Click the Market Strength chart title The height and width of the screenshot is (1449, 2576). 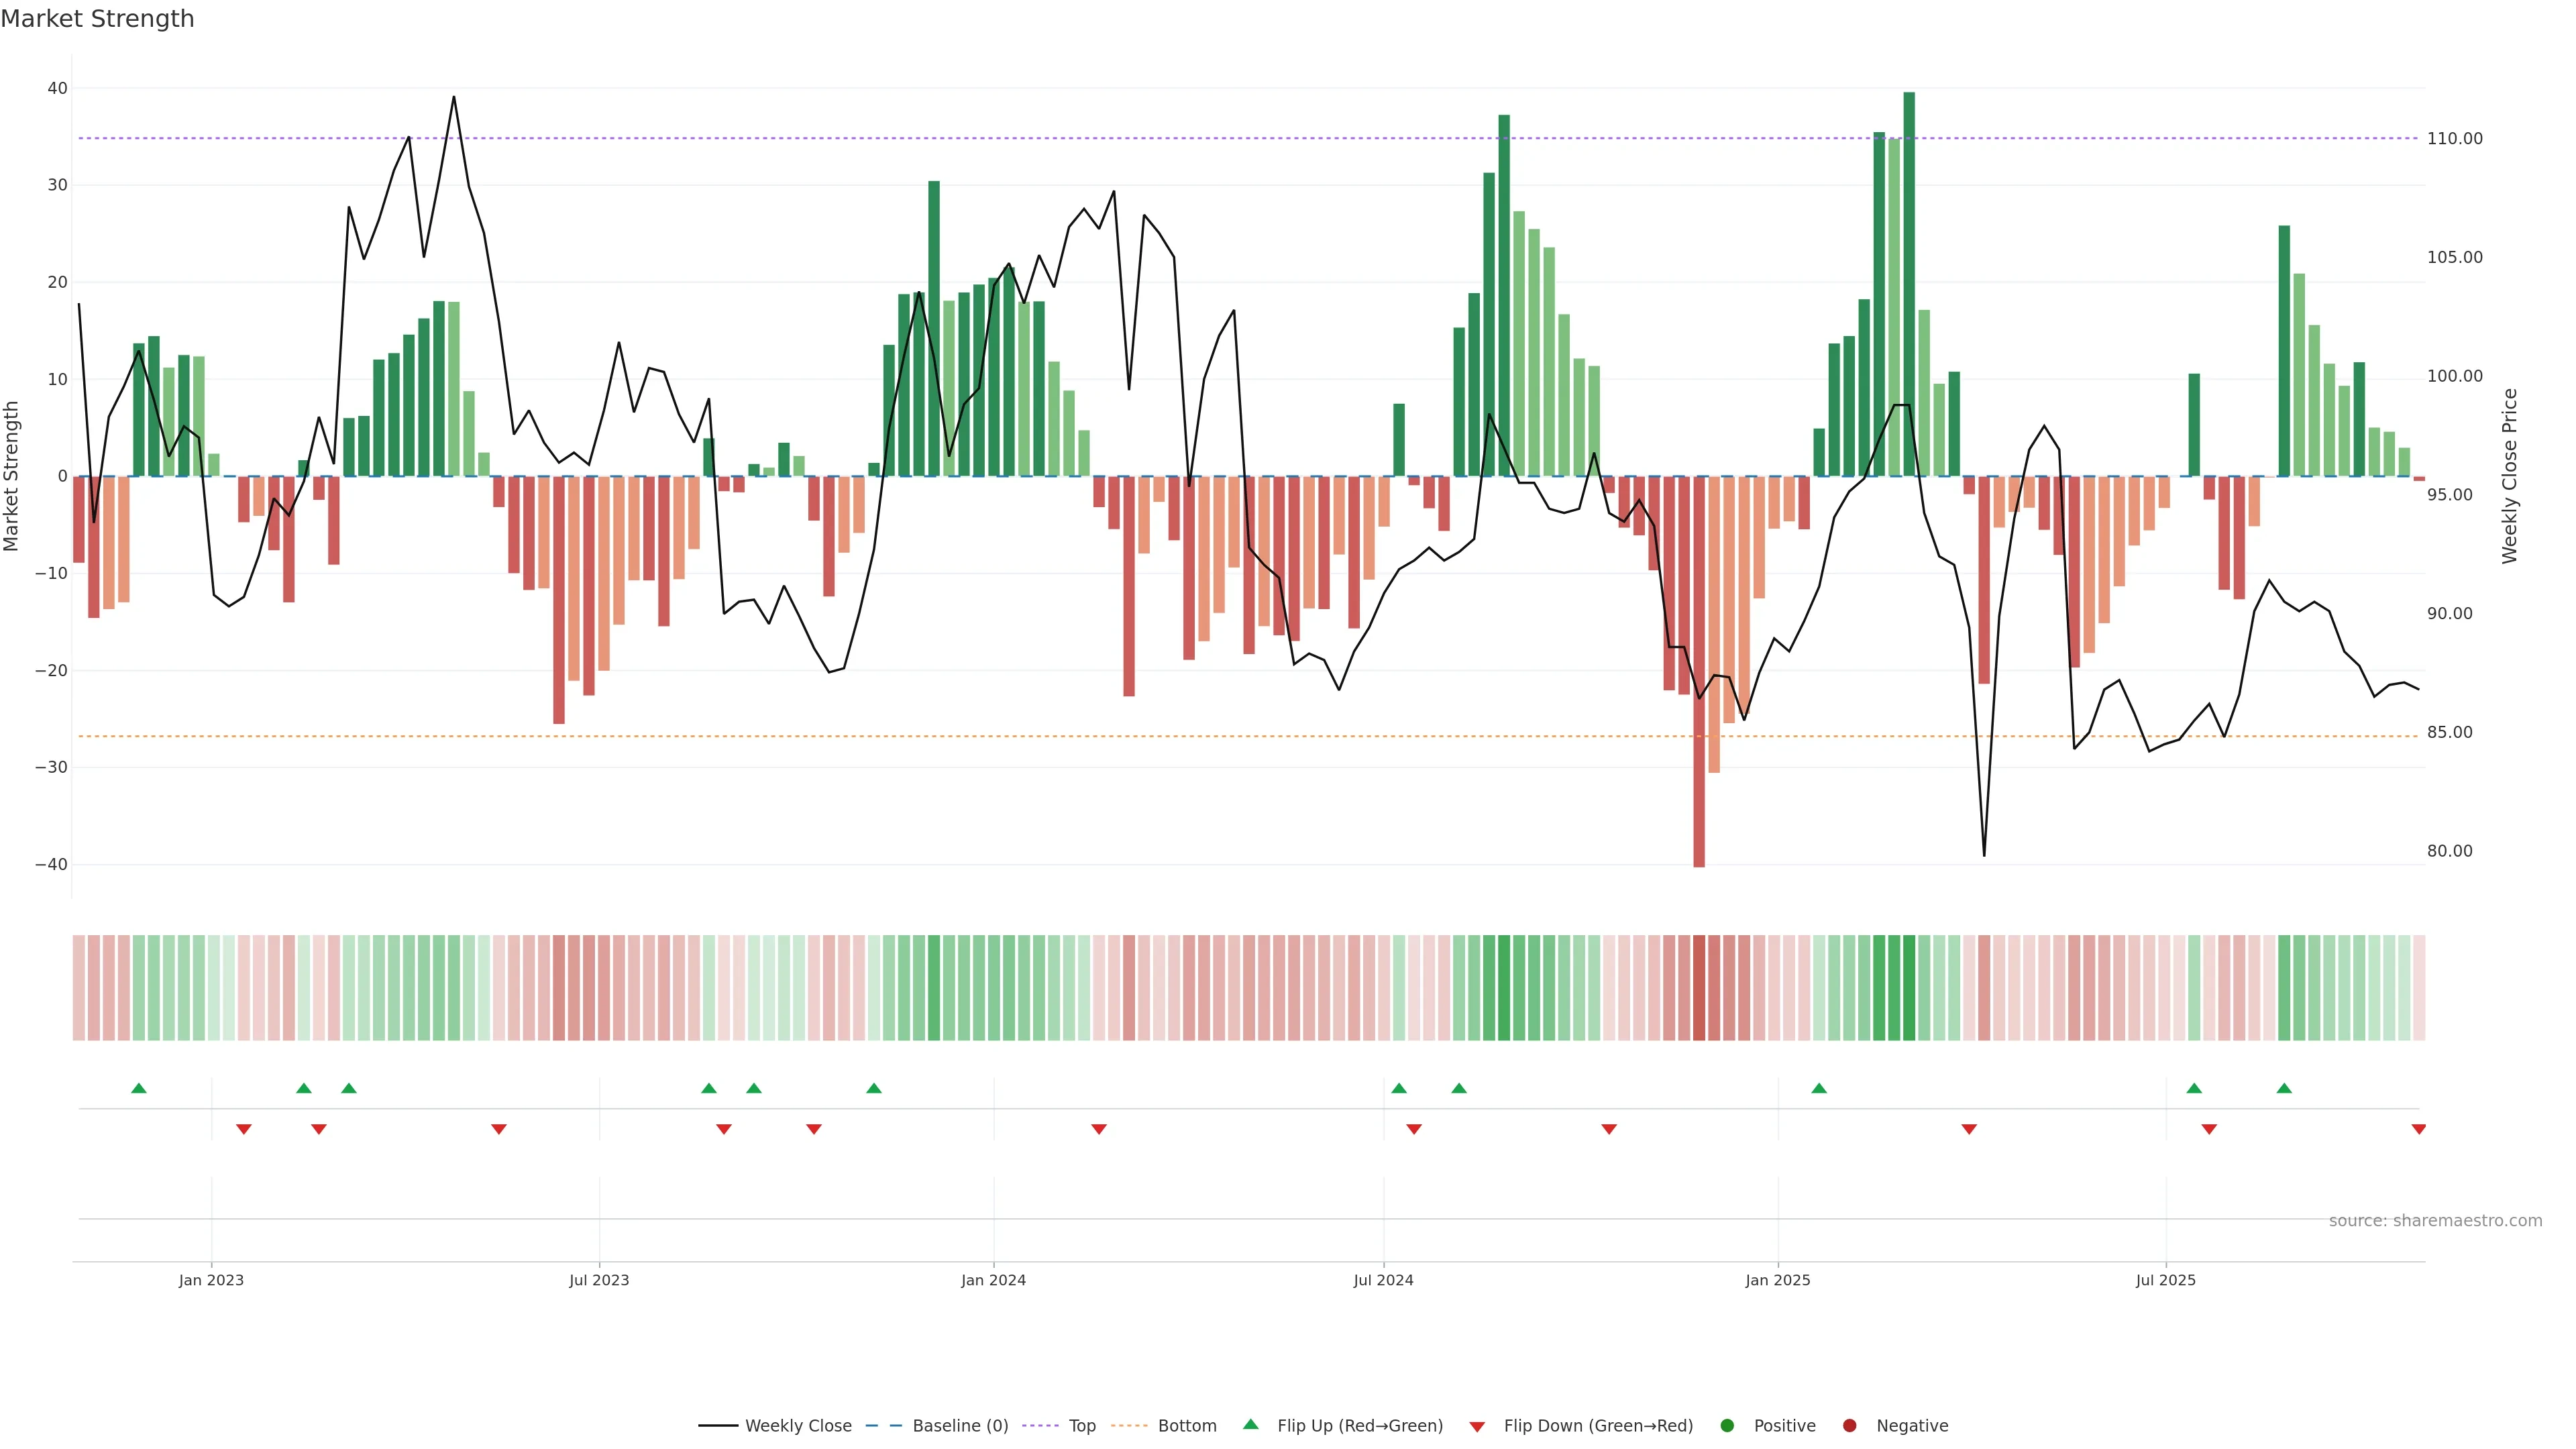(x=97, y=19)
